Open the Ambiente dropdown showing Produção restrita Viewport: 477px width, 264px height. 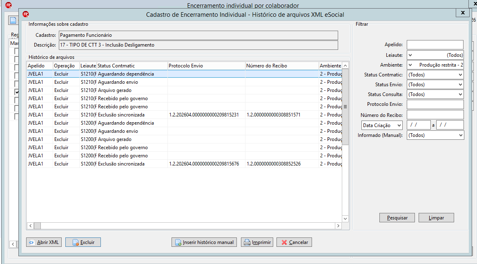(x=410, y=65)
